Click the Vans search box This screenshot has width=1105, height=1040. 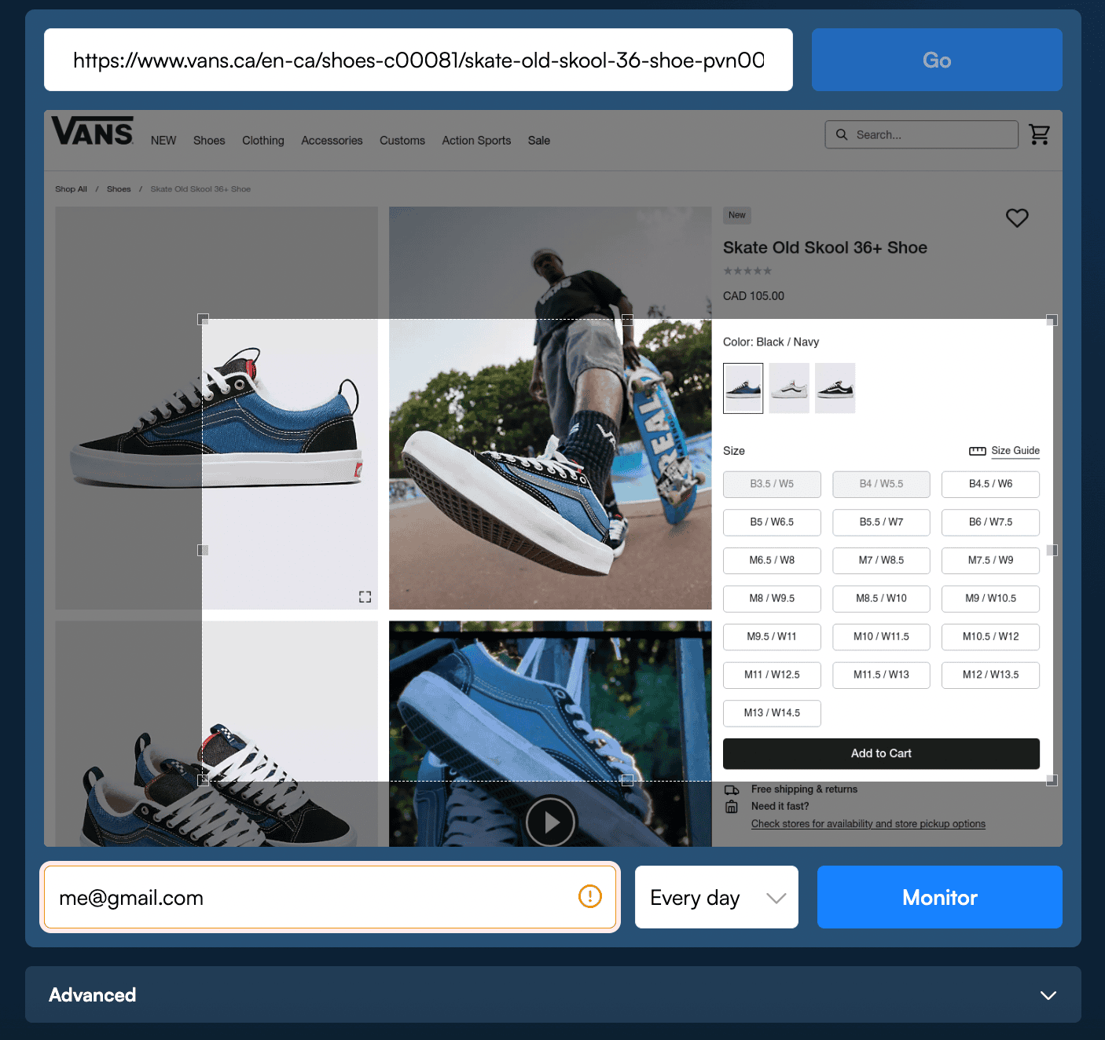coord(922,134)
